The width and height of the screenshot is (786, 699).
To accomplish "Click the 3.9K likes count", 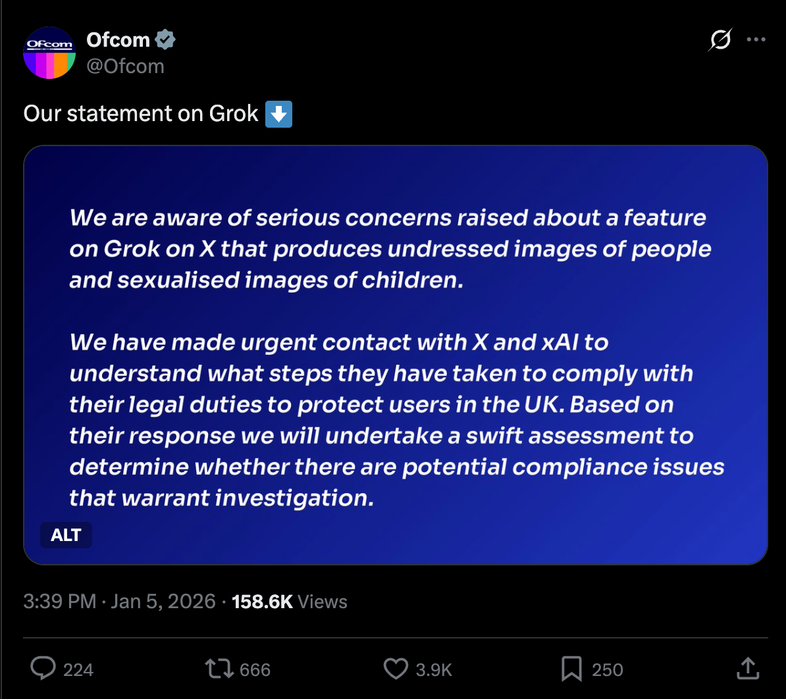I will pyautogui.click(x=434, y=670).
